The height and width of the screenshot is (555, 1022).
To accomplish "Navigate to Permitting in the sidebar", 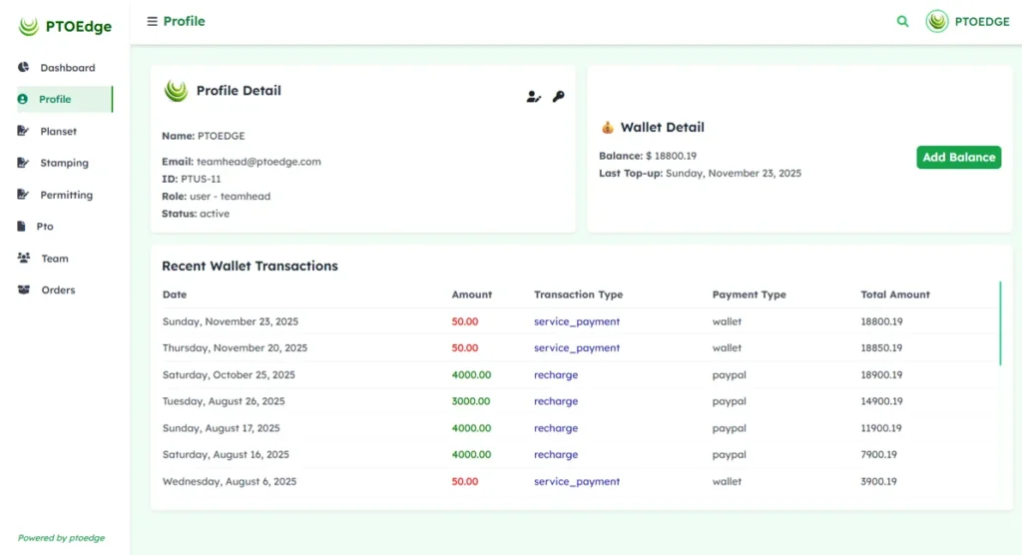I will (x=65, y=195).
